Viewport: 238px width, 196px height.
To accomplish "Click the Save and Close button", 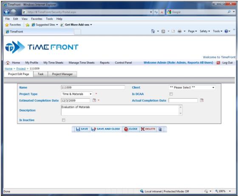I will [106, 129].
